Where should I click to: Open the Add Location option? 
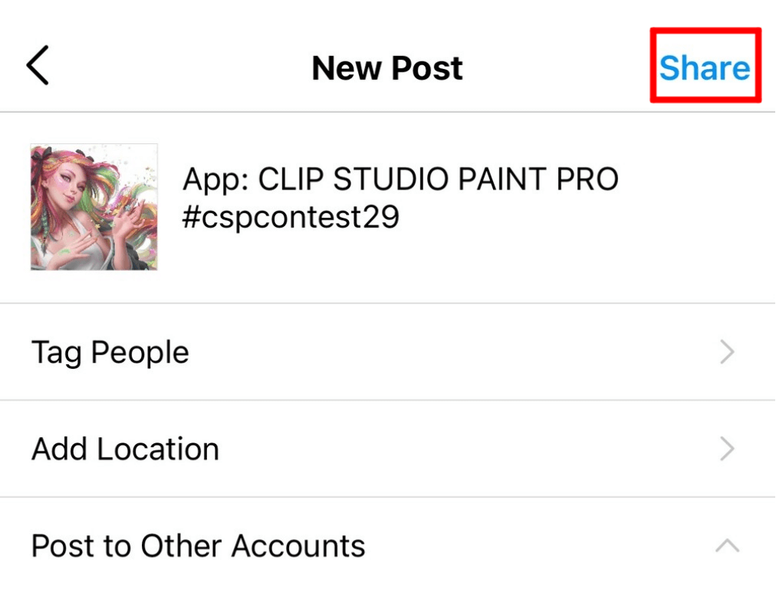point(125,449)
